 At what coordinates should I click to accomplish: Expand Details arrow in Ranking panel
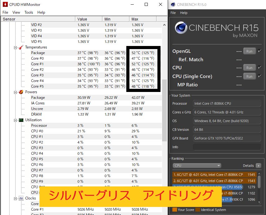(x=259, y=166)
